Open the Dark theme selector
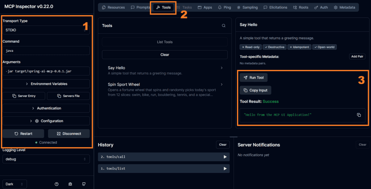Screen dimensions: 371x189 (x=14, y=184)
